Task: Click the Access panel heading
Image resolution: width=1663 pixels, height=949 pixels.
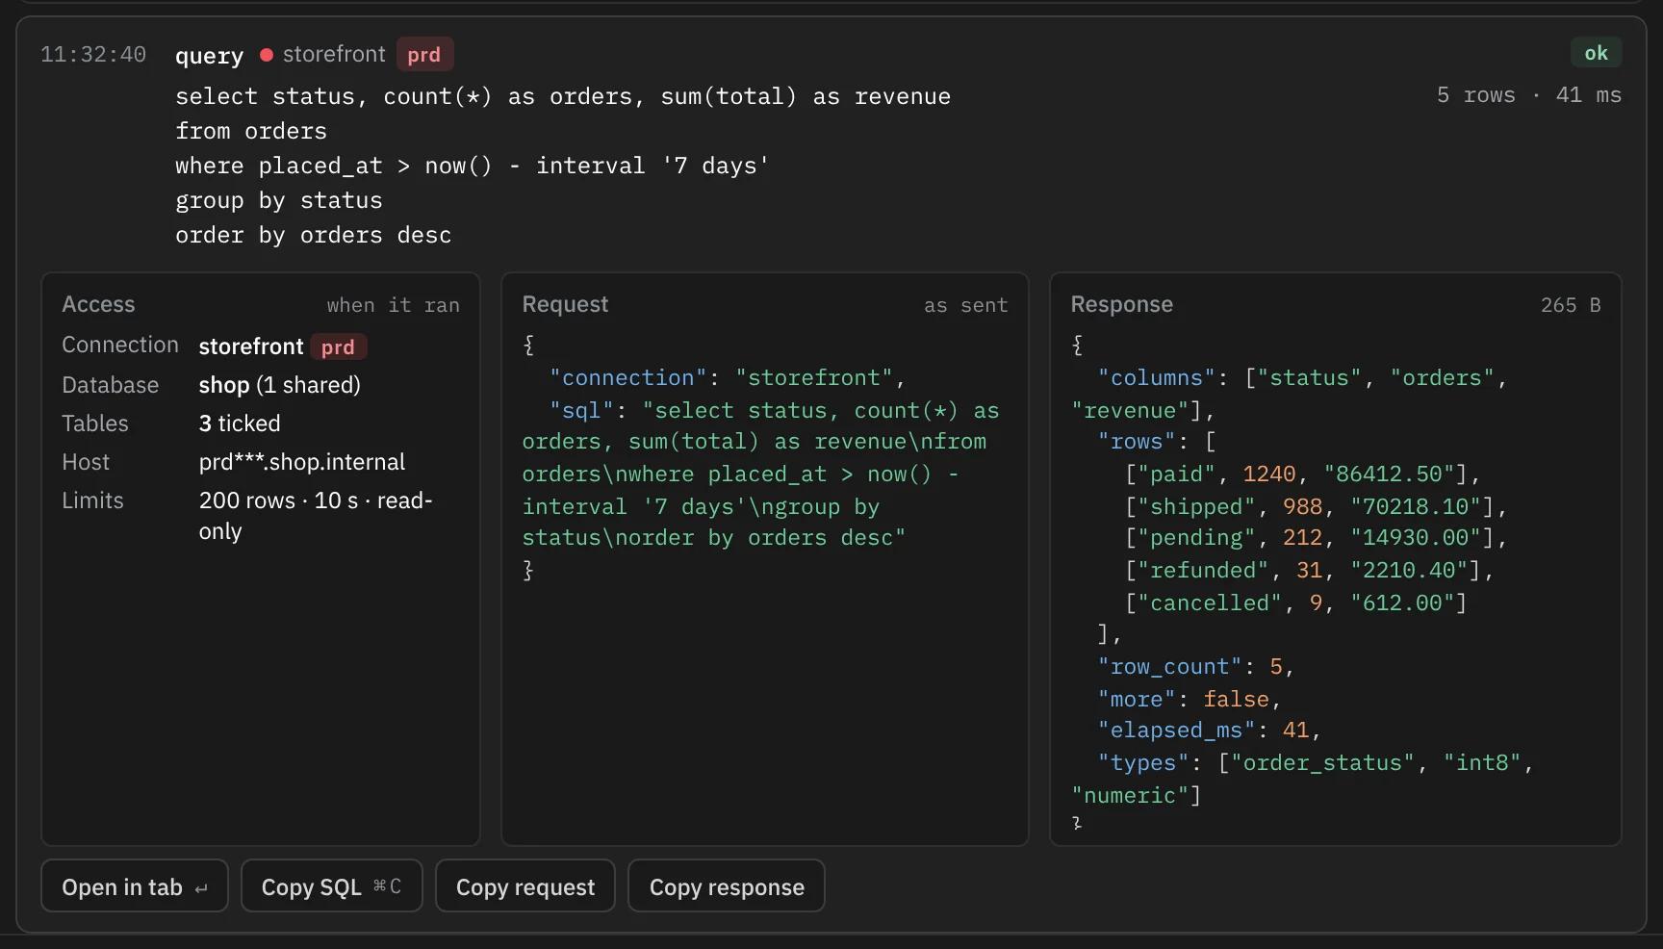Action: pos(98,304)
